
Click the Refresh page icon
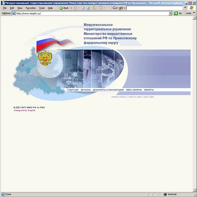click(88, 8)
